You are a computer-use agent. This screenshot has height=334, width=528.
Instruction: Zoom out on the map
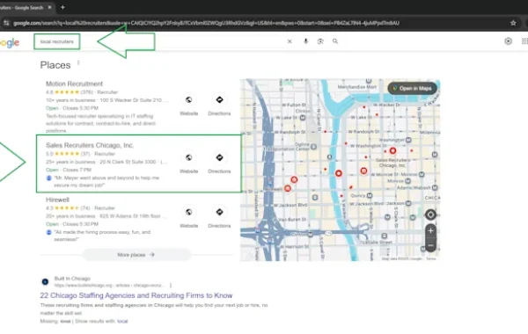pyautogui.click(x=430, y=245)
